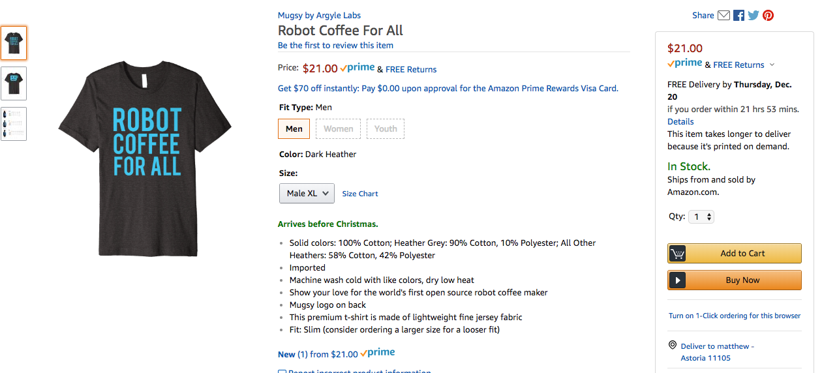The image size is (822, 373).
Task: Select the third size-chart thumbnail image
Action: tap(14, 124)
